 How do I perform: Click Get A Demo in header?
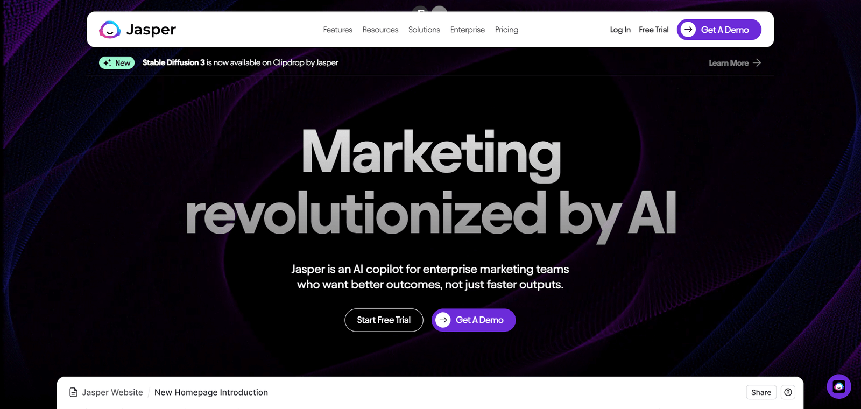coord(719,30)
